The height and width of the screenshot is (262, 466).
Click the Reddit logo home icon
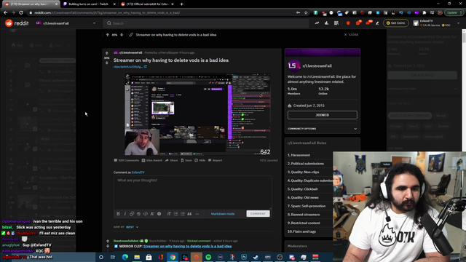point(9,23)
